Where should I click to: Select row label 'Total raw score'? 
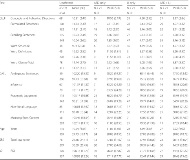point(20,140)
